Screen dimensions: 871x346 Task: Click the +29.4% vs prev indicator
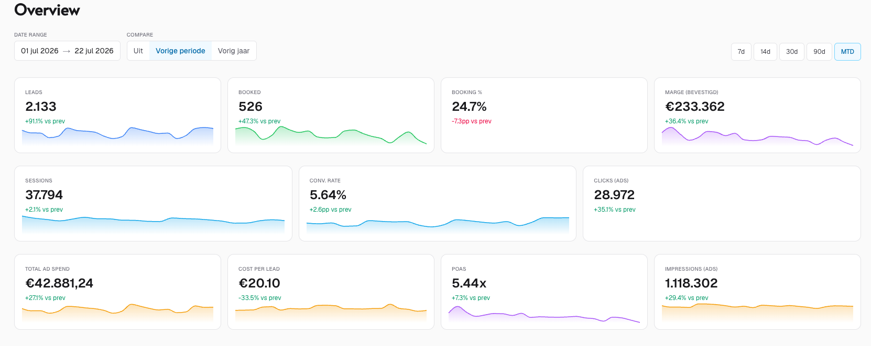[687, 298]
